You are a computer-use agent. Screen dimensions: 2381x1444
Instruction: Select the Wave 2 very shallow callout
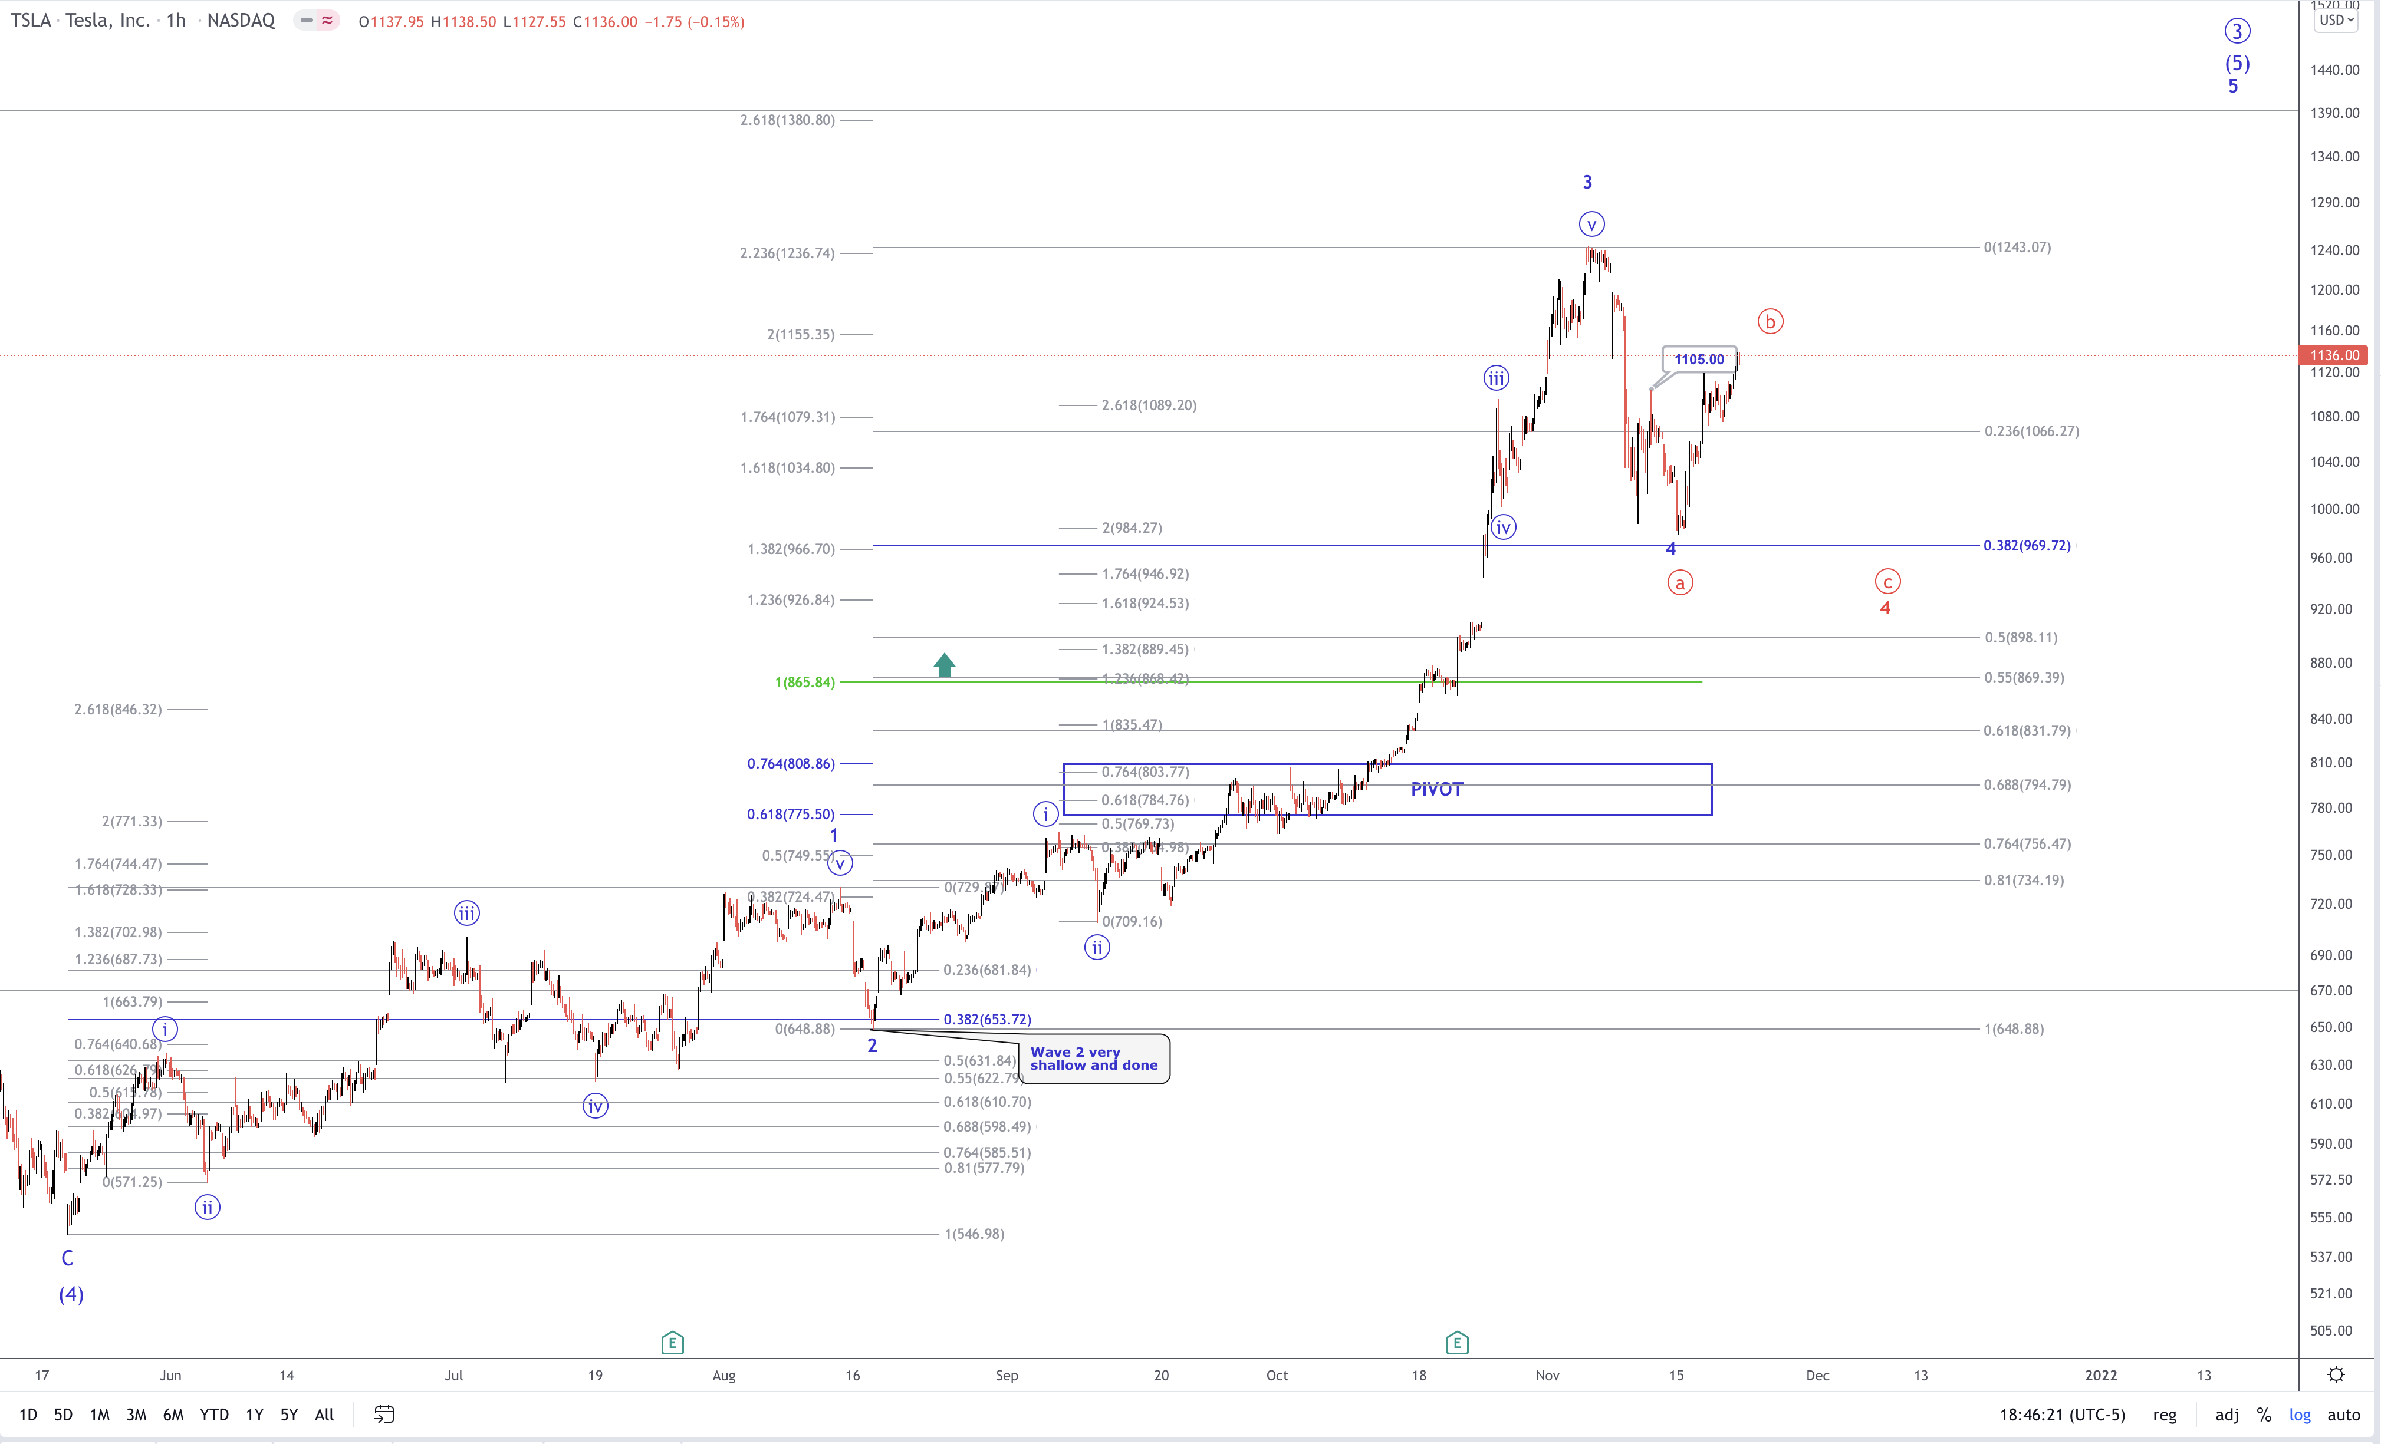pyautogui.click(x=1094, y=1059)
